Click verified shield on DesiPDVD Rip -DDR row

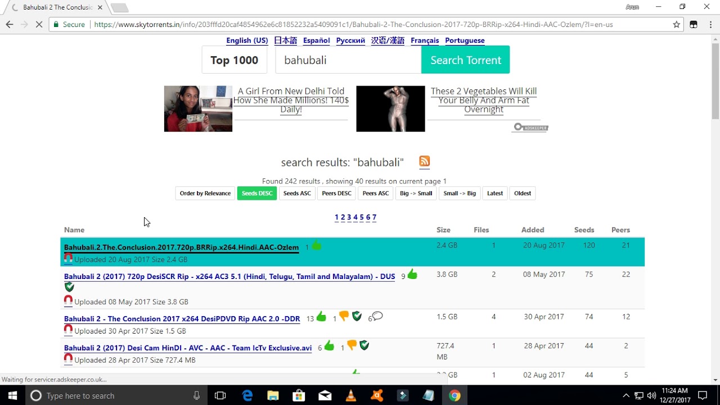pyautogui.click(x=357, y=317)
